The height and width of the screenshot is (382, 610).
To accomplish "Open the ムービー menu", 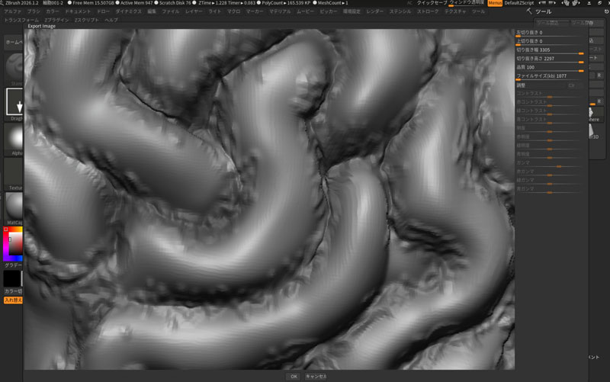I will [305, 11].
